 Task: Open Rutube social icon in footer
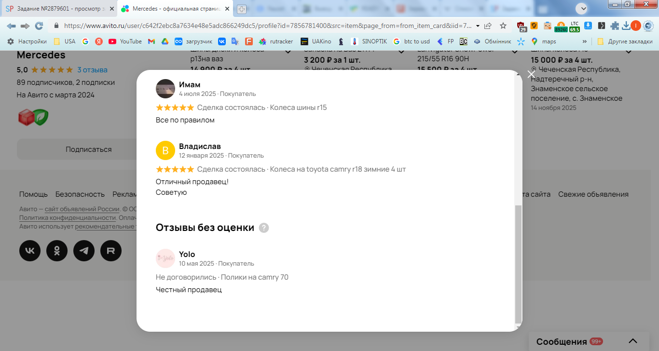111,251
